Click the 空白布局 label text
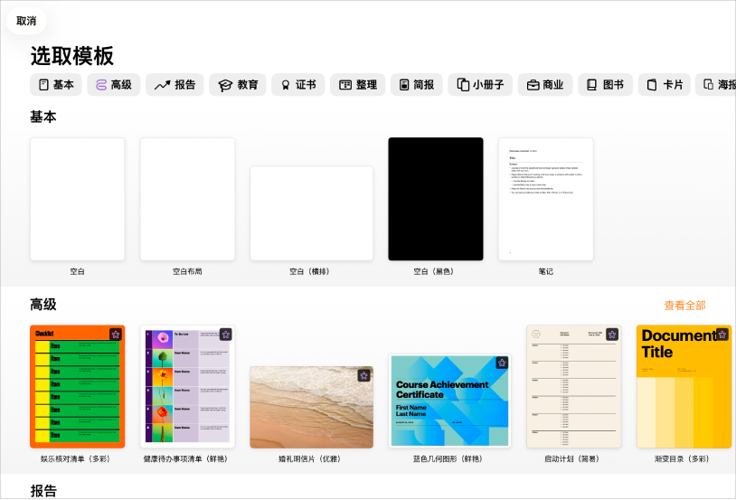736x500 pixels. point(187,271)
